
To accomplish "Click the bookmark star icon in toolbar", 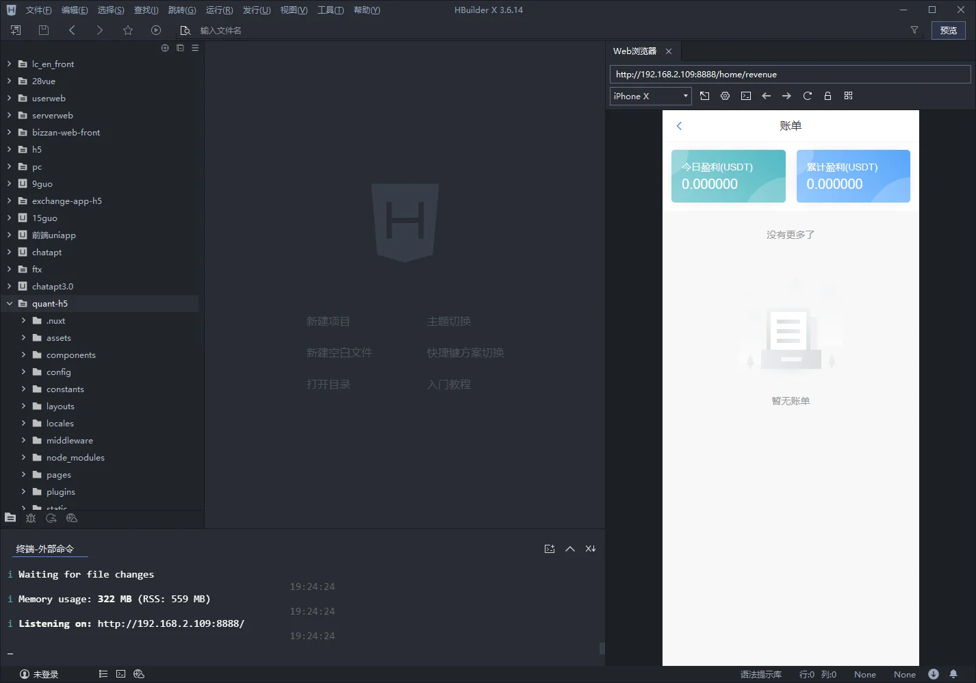I will coord(128,30).
